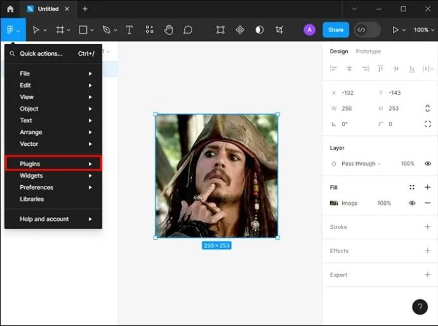Expand Move tool dropdown arrow
The image size is (438, 326).
click(x=45, y=30)
